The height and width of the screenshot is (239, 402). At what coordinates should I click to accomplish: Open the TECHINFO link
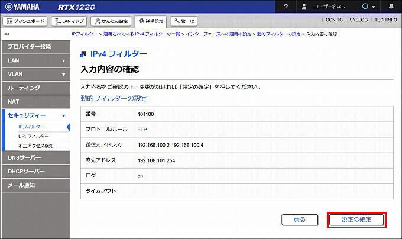385,20
